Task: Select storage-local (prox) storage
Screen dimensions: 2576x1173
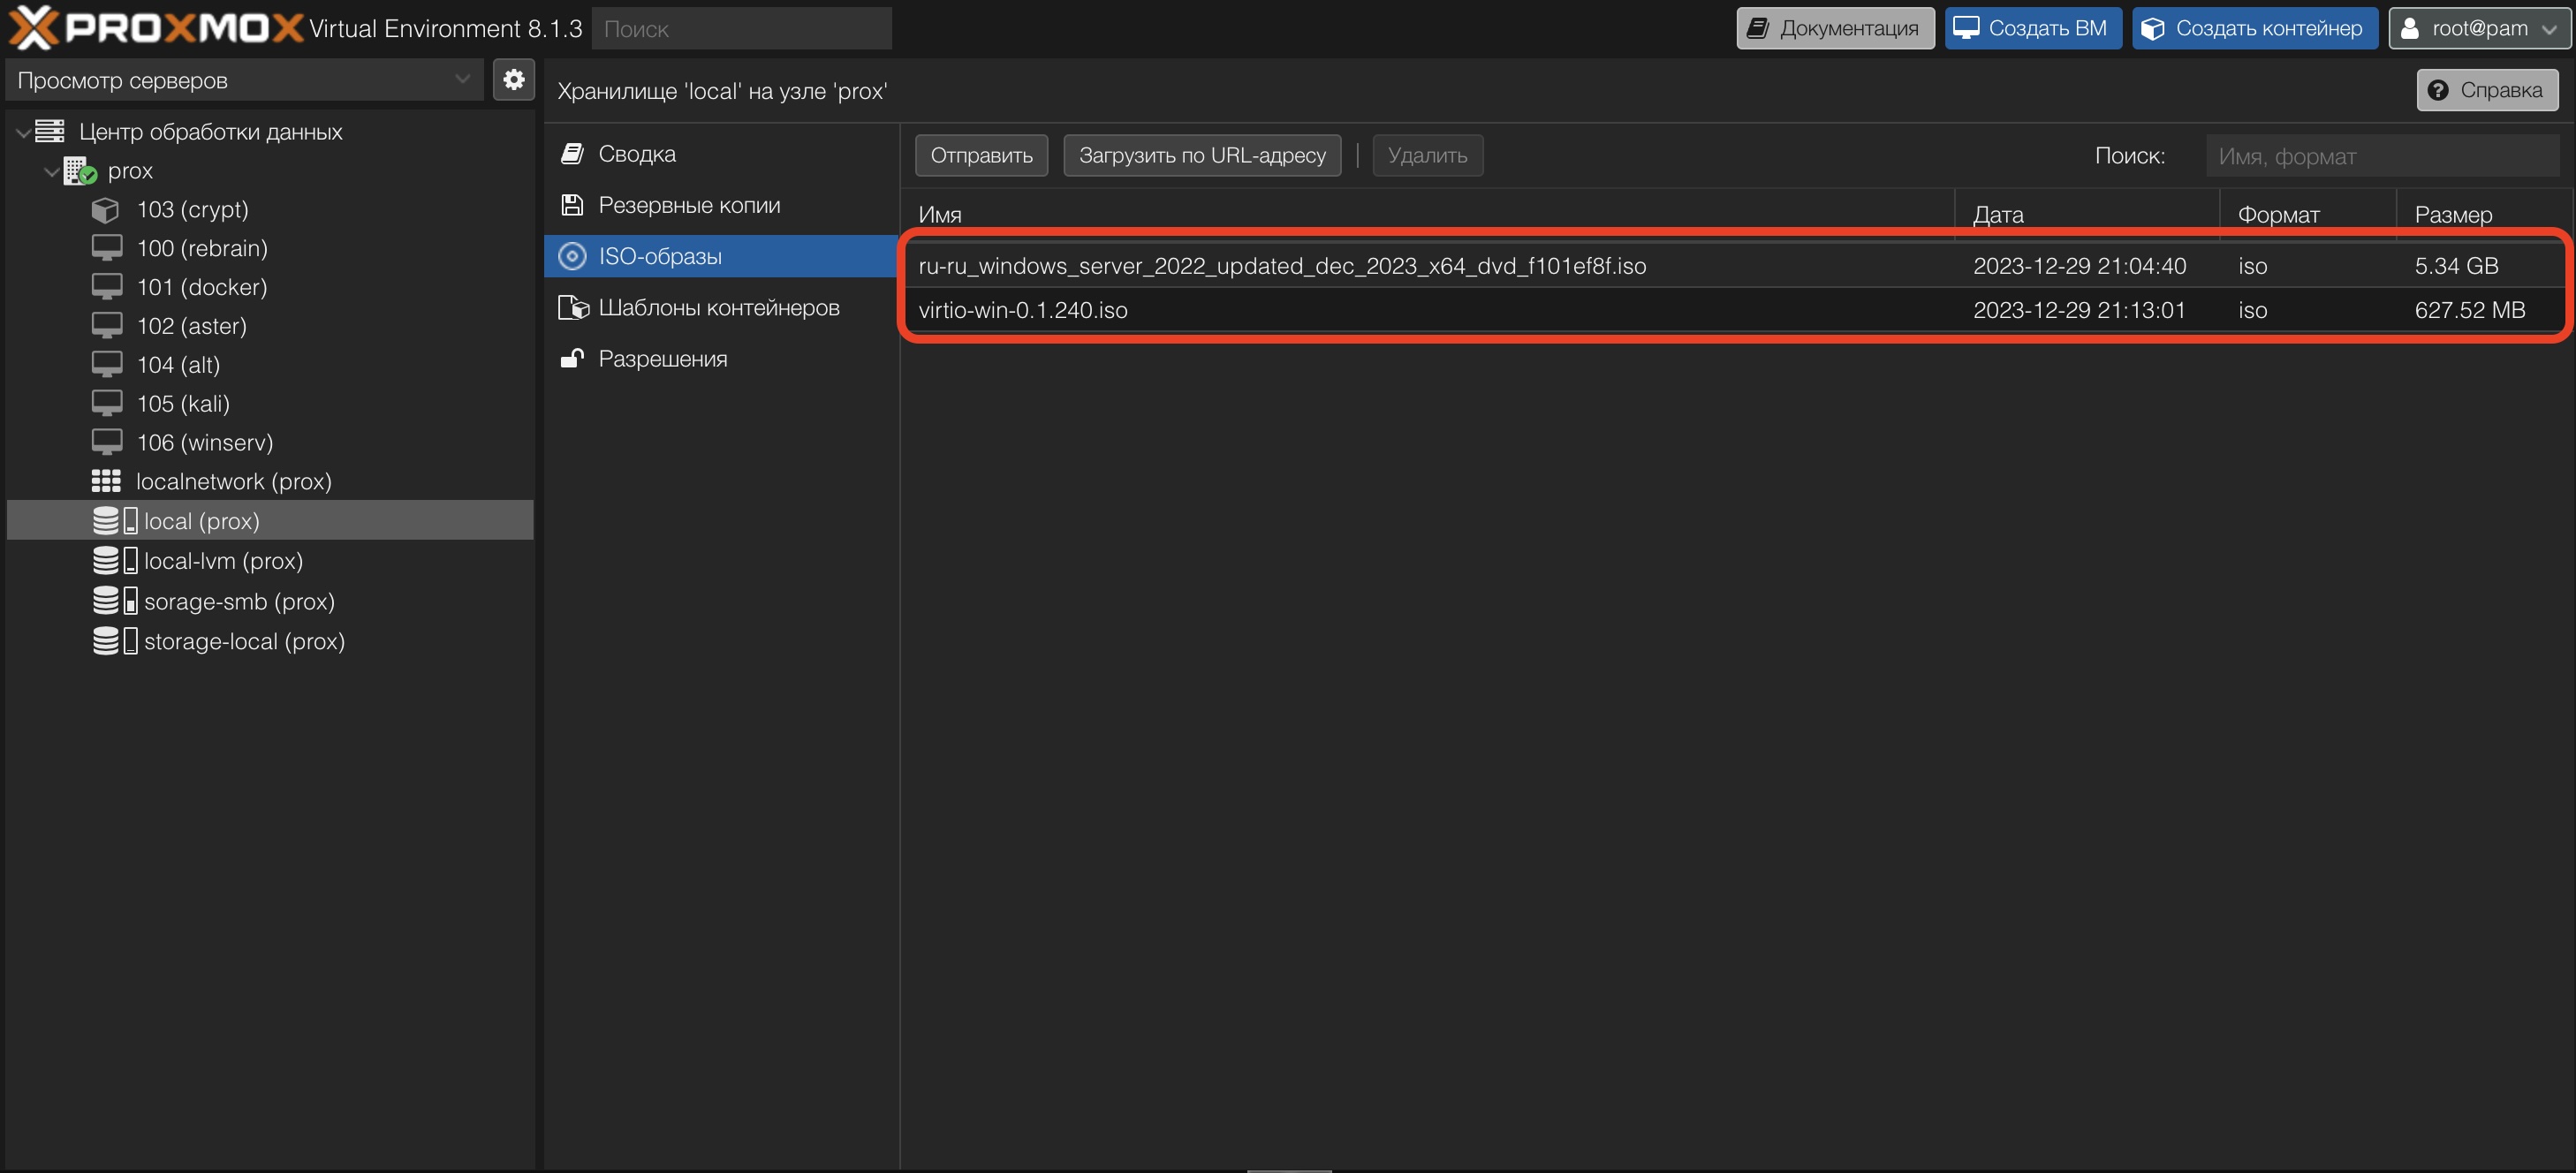Action: [x=270, y=641]
